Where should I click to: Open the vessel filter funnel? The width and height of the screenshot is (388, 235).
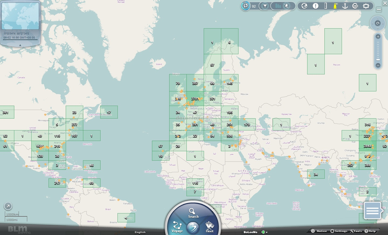pyautogui.click(x=265, y=6)
